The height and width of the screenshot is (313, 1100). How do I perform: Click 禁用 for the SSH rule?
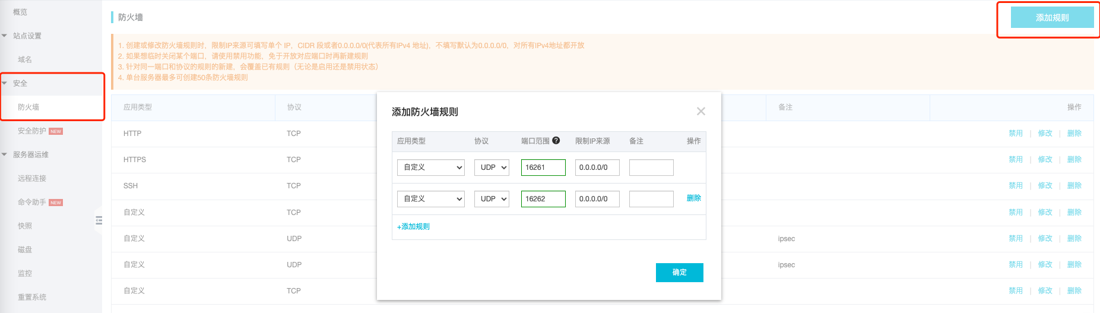click(x=1016, y=186)
